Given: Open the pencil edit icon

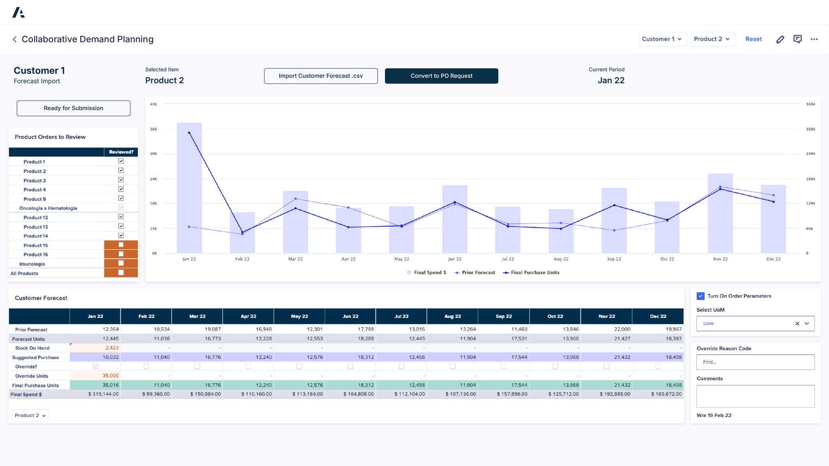Looking at the screenshot, I should tap(780, 39).
